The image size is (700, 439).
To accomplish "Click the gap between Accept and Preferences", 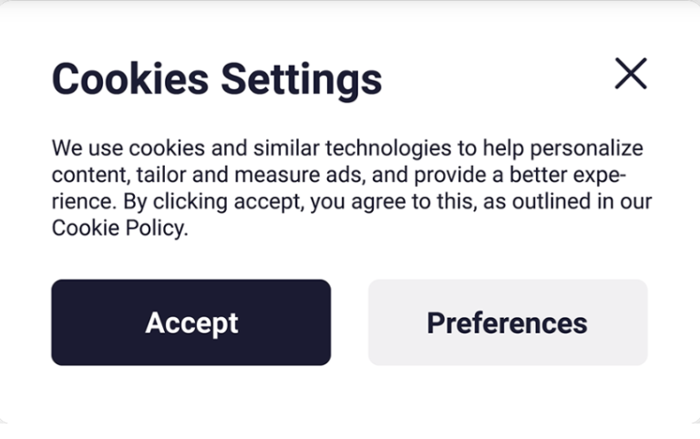I will tap(349, 322).
